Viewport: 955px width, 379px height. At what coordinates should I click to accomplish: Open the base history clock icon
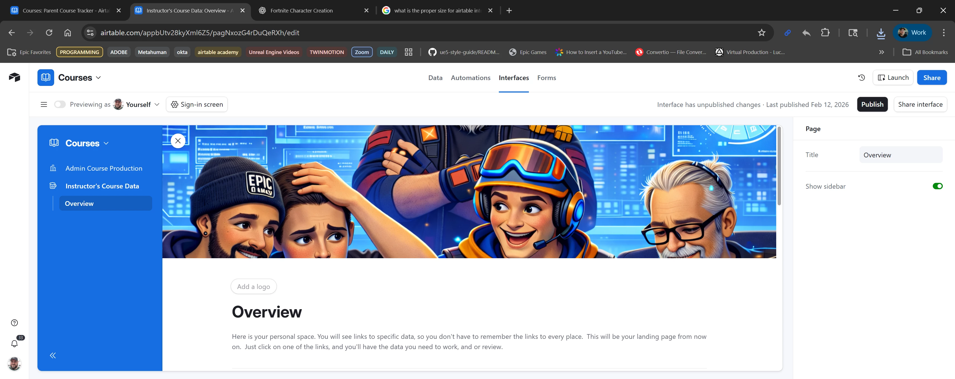[861, 77]
